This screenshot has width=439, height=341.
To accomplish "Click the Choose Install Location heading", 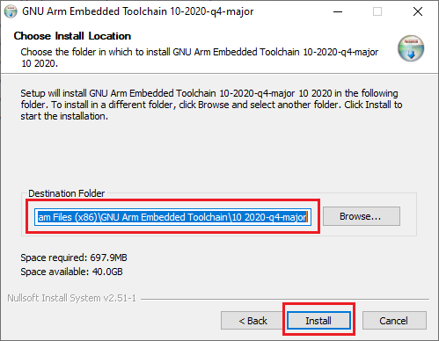I will [72, 36].
